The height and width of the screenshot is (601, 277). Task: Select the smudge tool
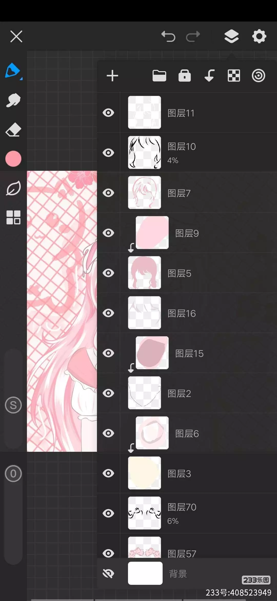click(13, 100)
